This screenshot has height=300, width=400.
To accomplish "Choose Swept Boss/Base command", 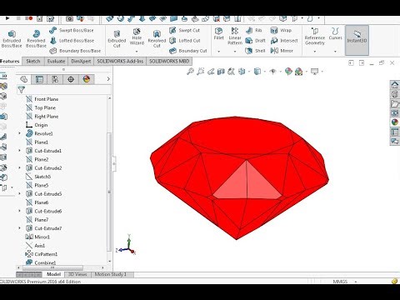I will tap(72, 30).
